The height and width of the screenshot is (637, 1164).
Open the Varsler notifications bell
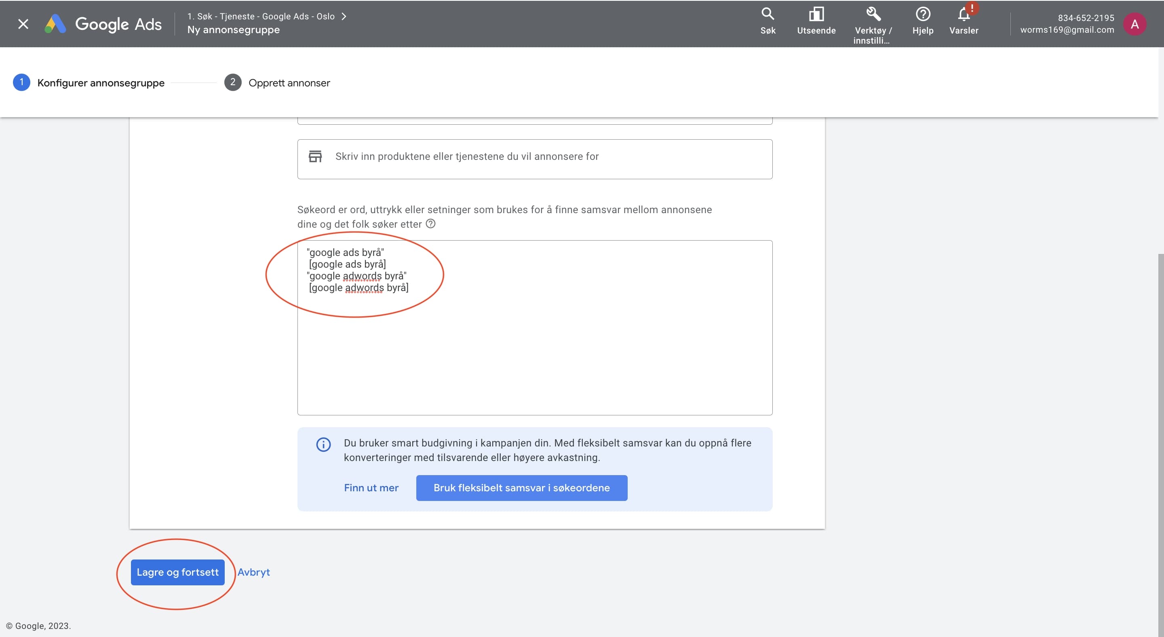click(964, 21)
